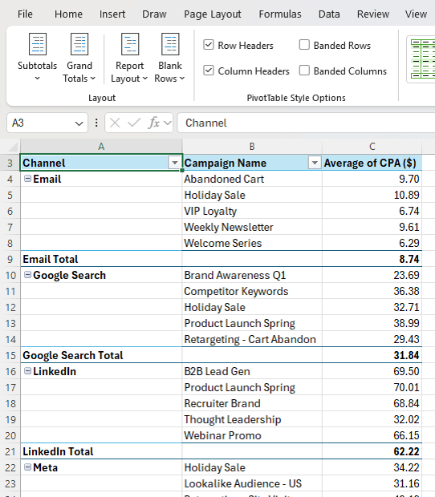Select the 70.01 CPA value
The width and height of the screenshot is (435, 497).
point(372,387)
